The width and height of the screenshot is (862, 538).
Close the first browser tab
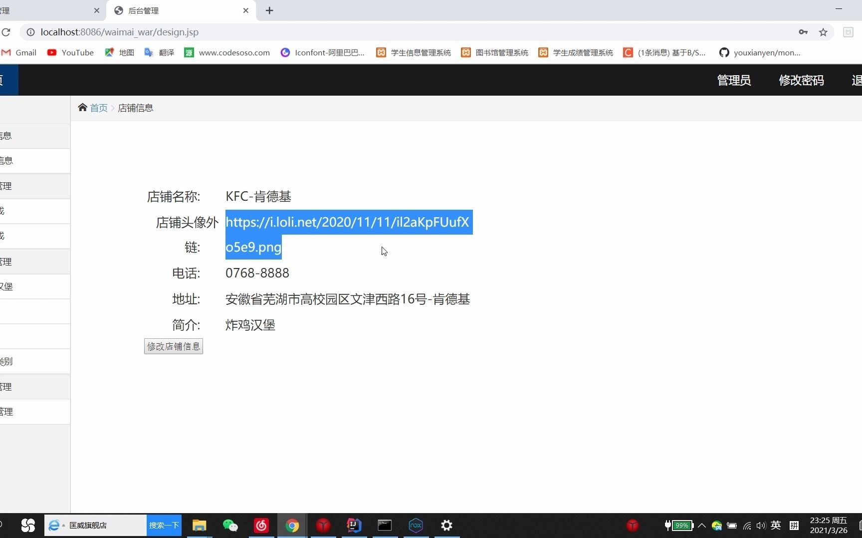97,10
